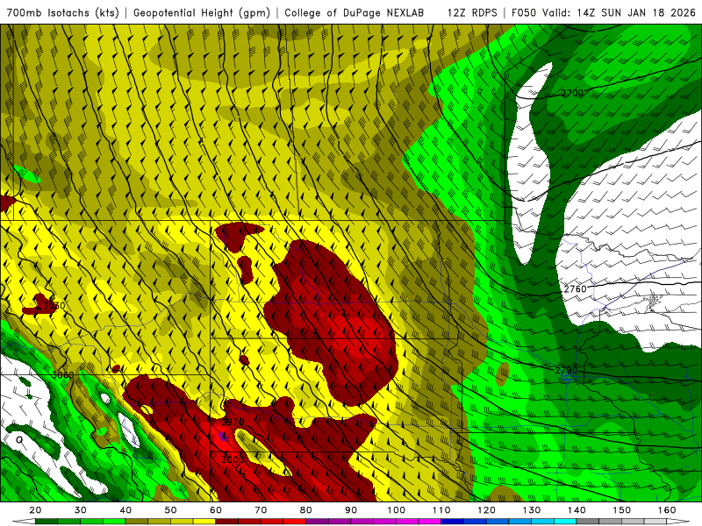702x526 pixels.
Task: Select the dark gray swatch after 140
Action: (587, 522)
